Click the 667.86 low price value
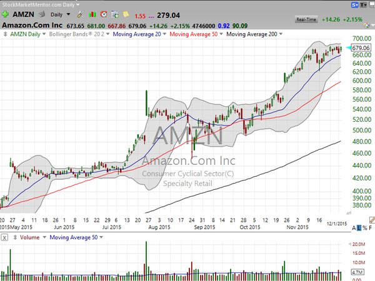The image size is (375, 281). coord(116,26)
